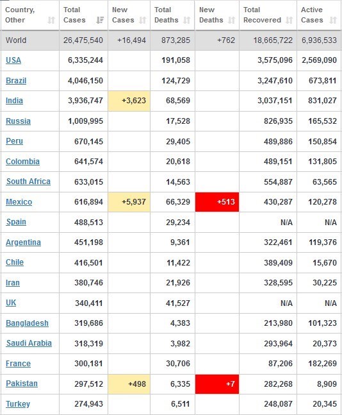Open the Brazil country link
The height and width of the screenshot is (415, 342).
tap(16, 80)
